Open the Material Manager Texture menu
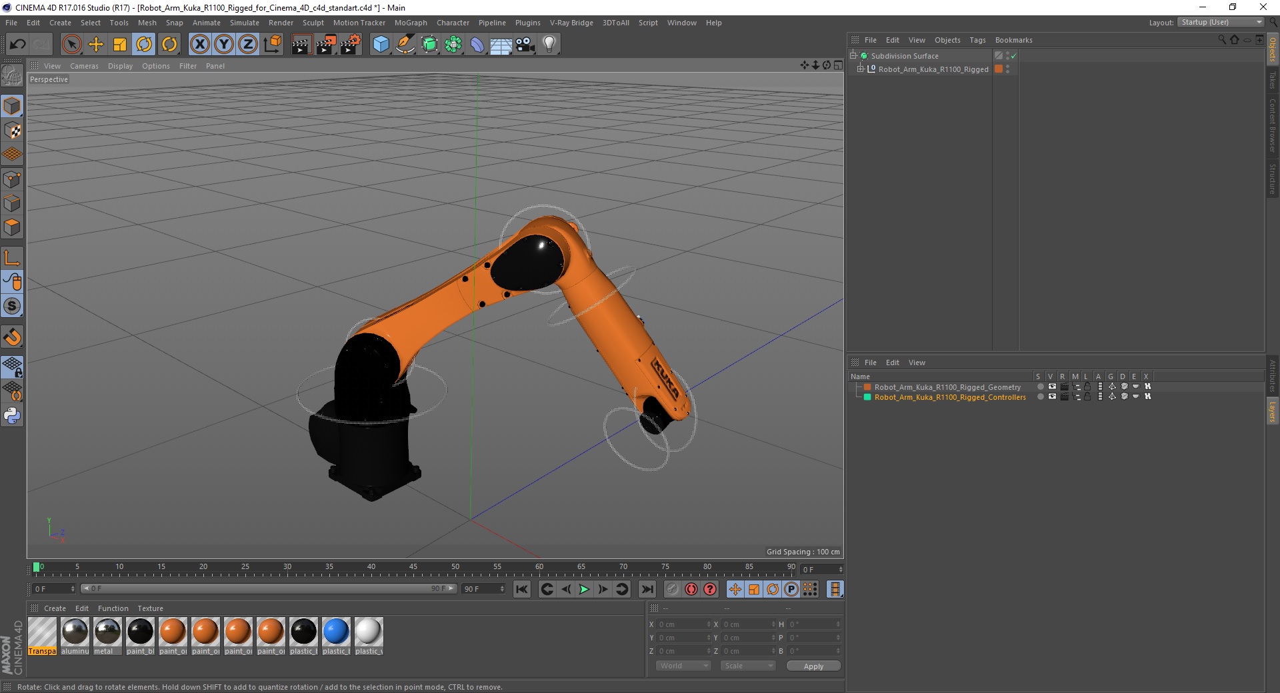Viewport: 1280px width, 693px height. [150, 608]
